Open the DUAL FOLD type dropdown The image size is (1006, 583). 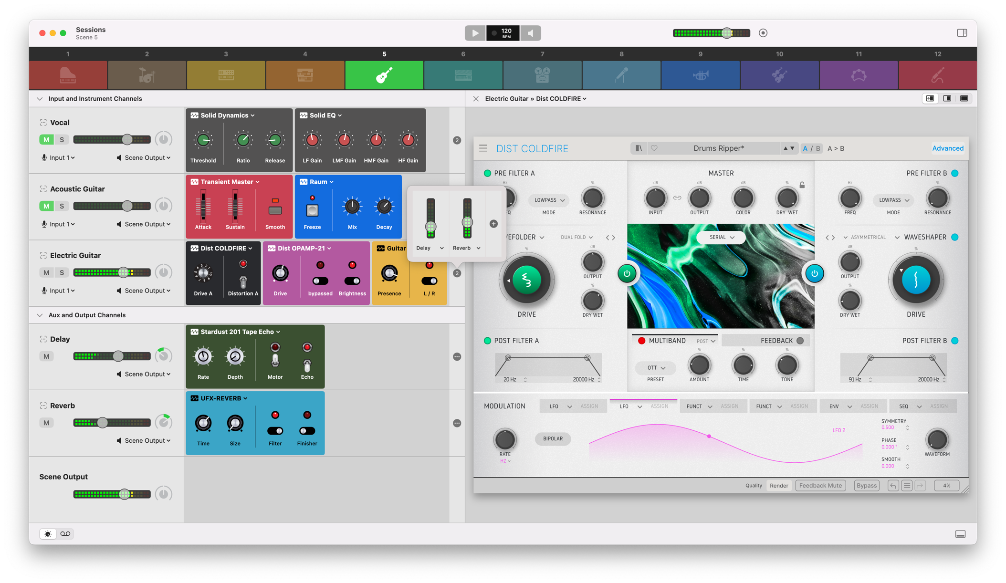[x=576, y=237]
